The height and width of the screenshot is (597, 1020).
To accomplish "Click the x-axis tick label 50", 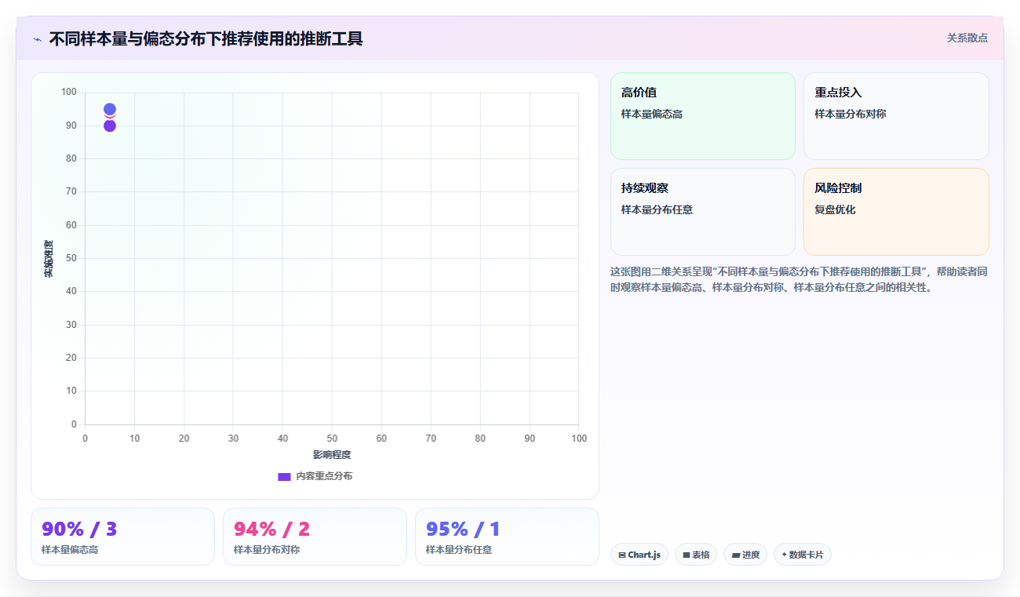I will point(332,439).
